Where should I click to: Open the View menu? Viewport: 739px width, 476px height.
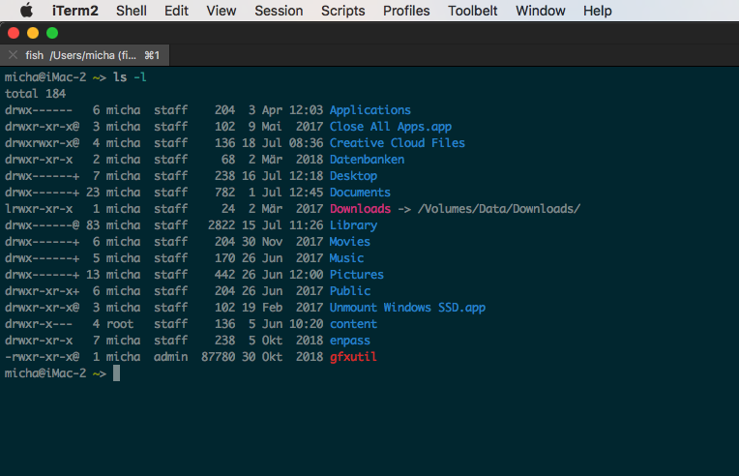(x=222, y=11)
